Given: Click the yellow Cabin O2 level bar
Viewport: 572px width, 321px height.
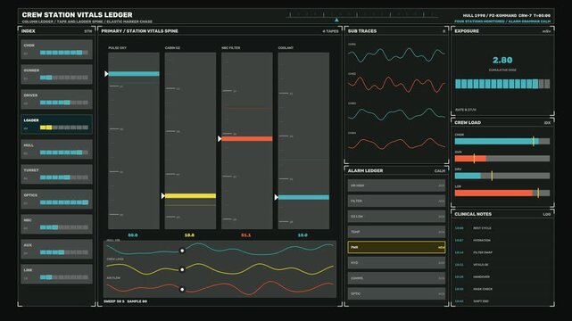Looking at the screenshot, I should click(190, 195).
